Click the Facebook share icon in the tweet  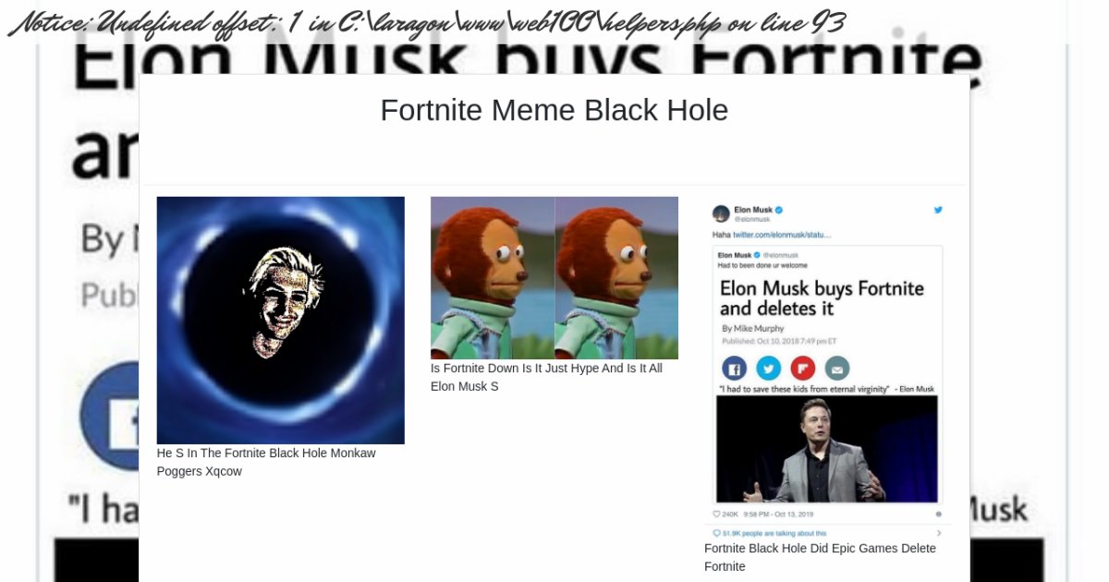735,368
